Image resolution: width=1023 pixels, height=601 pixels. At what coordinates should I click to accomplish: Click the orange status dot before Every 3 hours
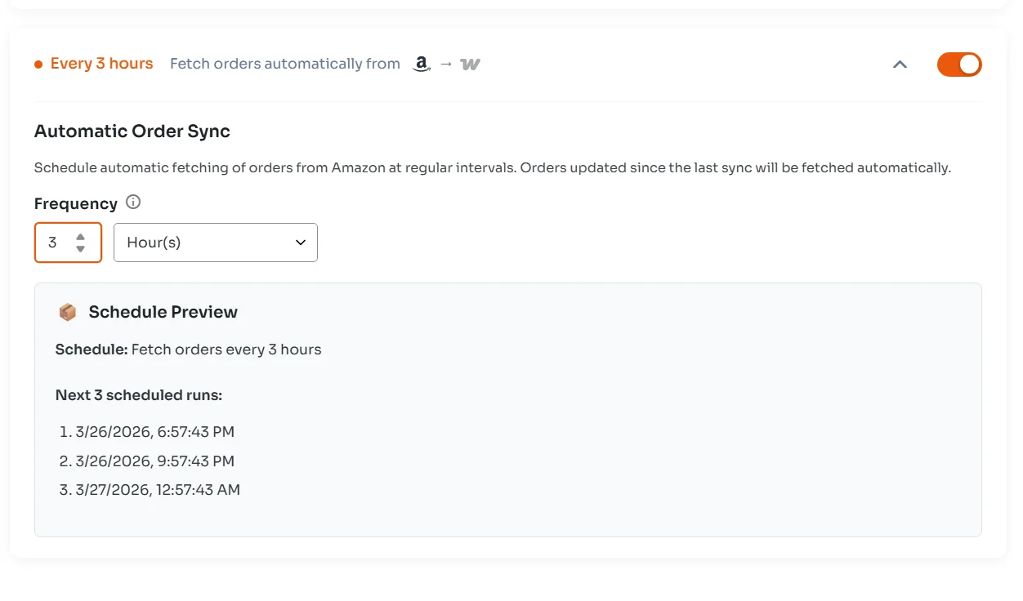pos(38,63)
